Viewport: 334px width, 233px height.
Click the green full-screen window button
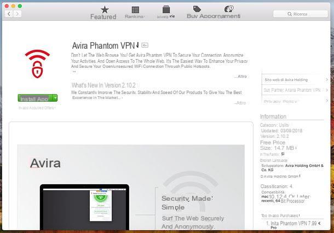(20, 6)
